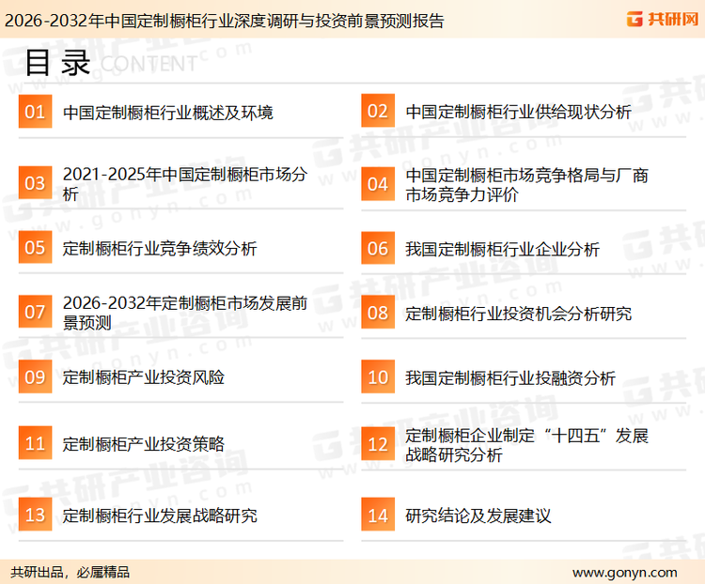Open chapter 定制橱柜行业投资机会分析研究

pos(518,314)
